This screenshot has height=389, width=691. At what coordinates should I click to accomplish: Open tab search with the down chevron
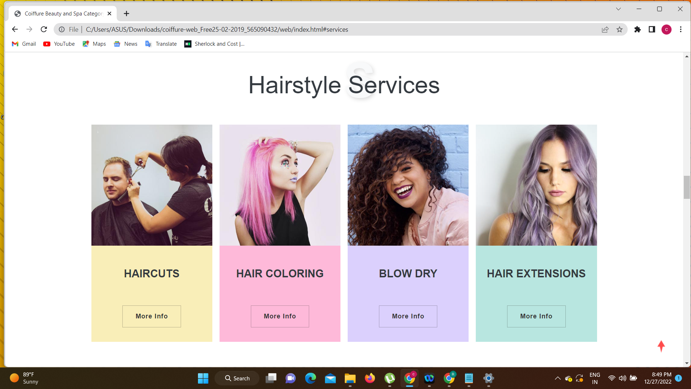point(618,9)
